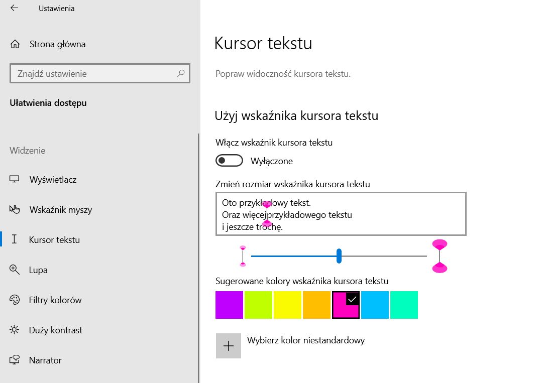Image resolution: width=545 pixels, height=383 pixels.
Task: Click the Kursor tekstu page title
Action: coord(263,43)
